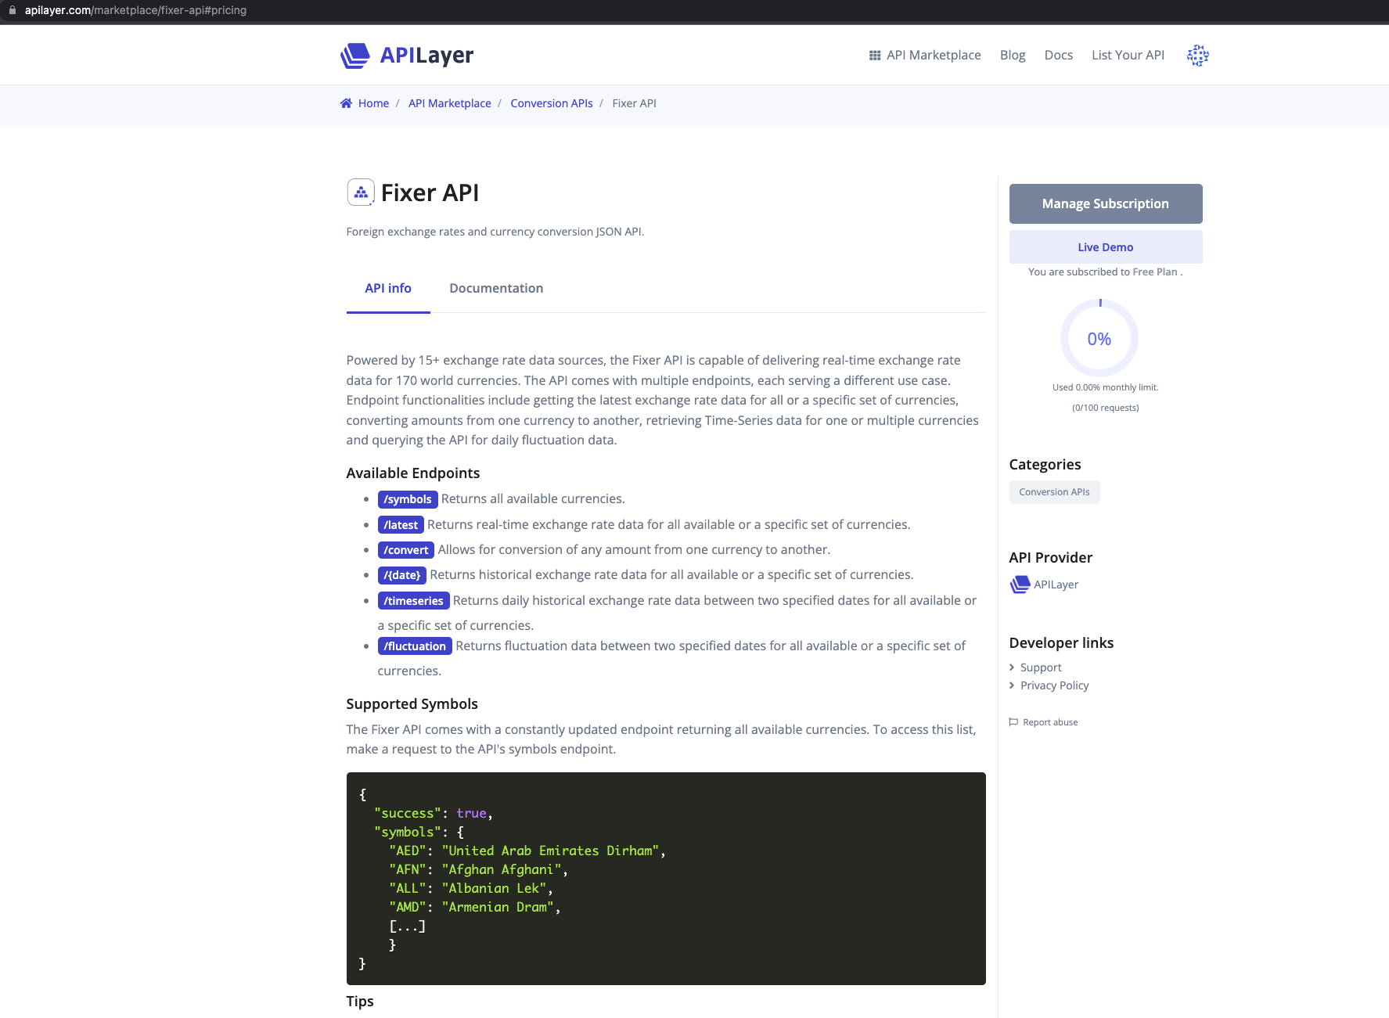Click the API Provider sidebar heading
The image size is (1389, 1018).
coord(1050,557)
